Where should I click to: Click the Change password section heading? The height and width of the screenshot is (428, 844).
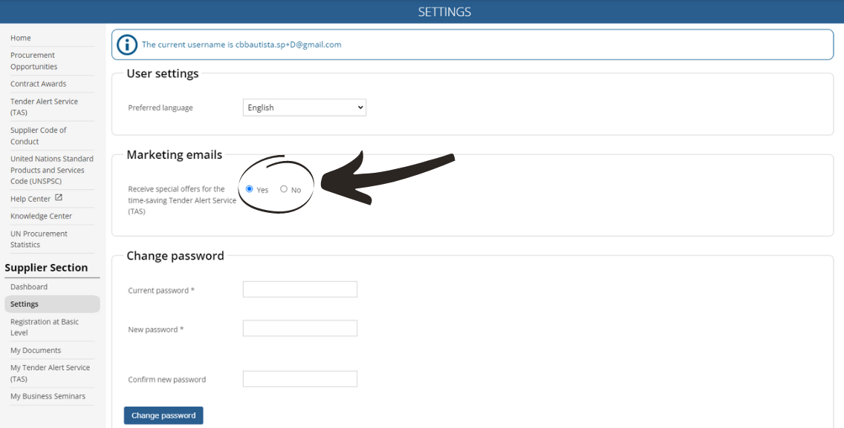point(175,256)
